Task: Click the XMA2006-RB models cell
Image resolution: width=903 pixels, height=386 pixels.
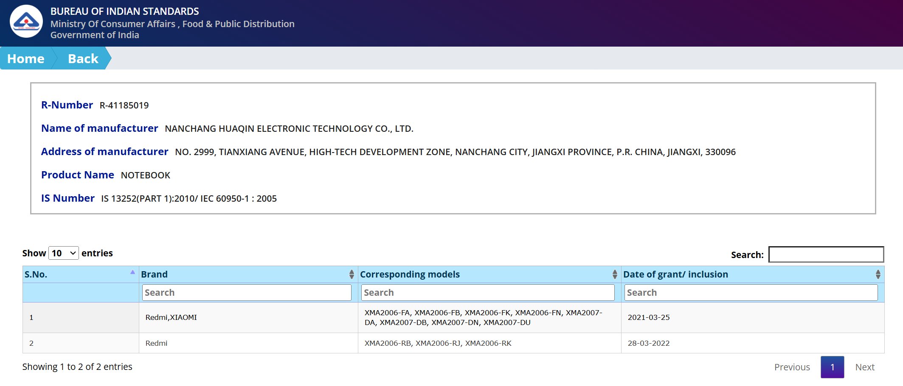Action: pos(438,343)
